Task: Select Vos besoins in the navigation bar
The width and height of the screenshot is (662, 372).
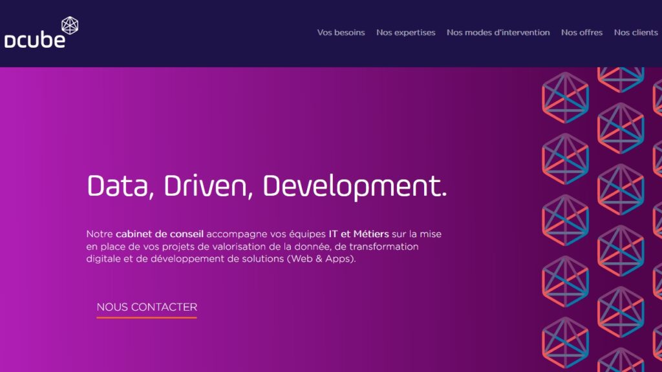Action: (x=341, y=32)
